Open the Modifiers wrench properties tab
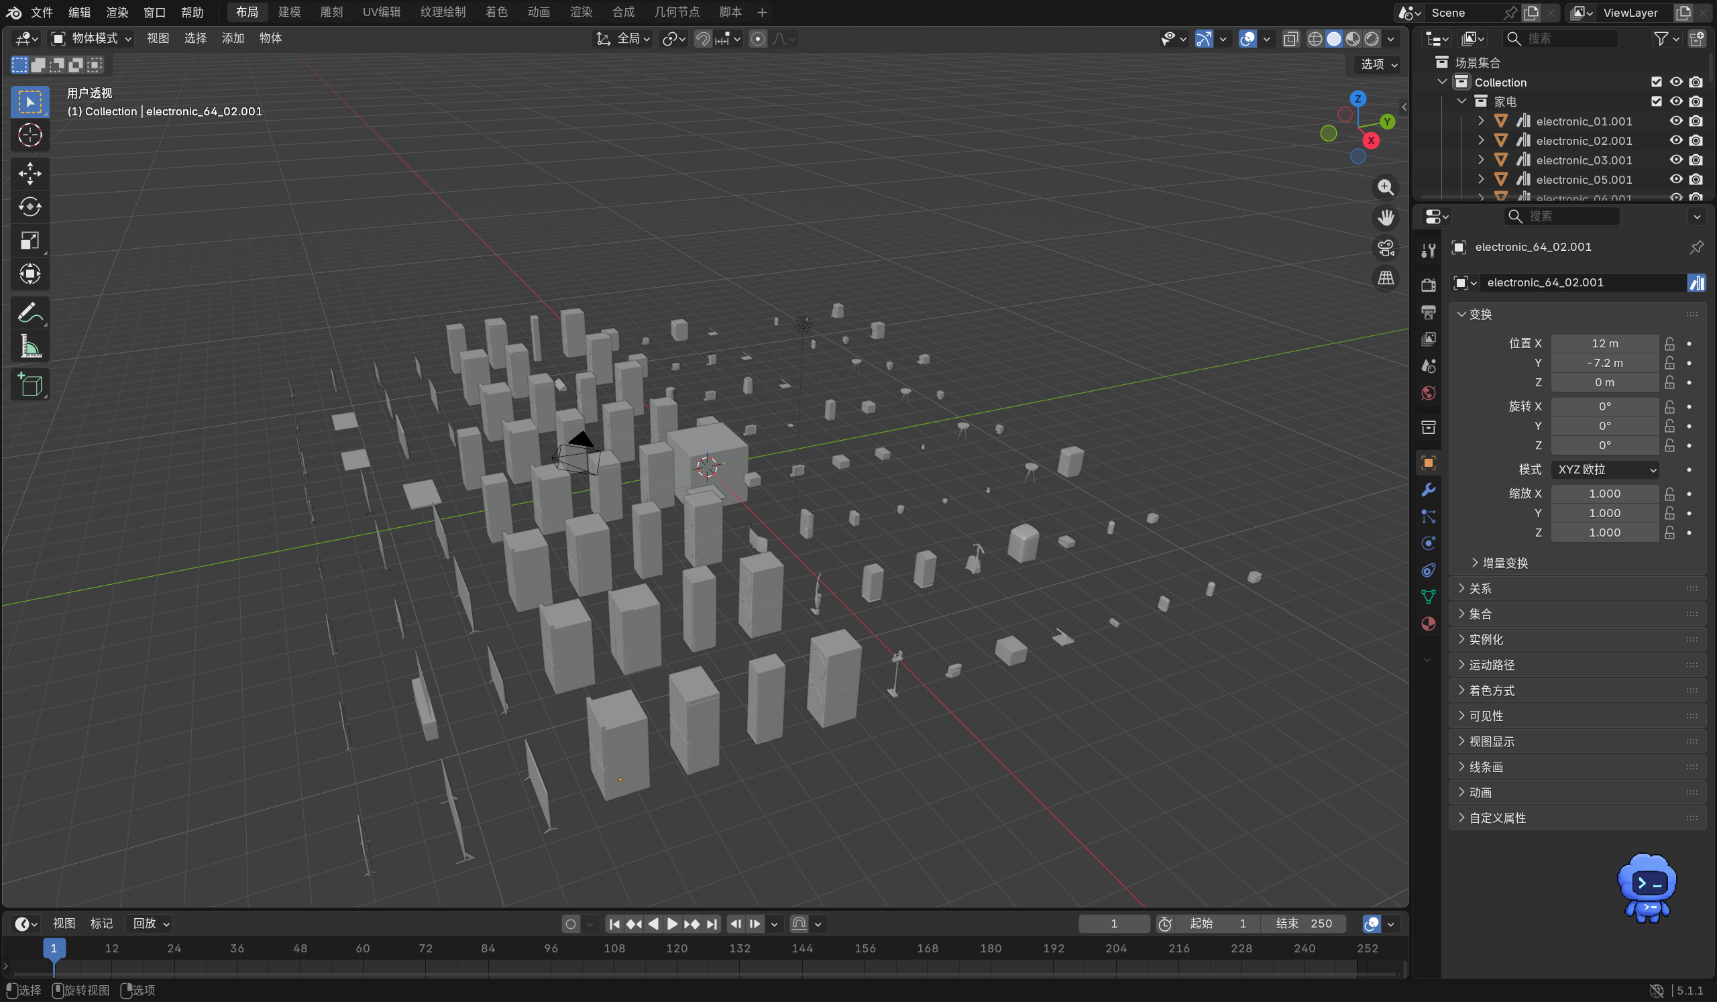Viewport: 1717px width, 1002px height. [x=1428, y=490]
